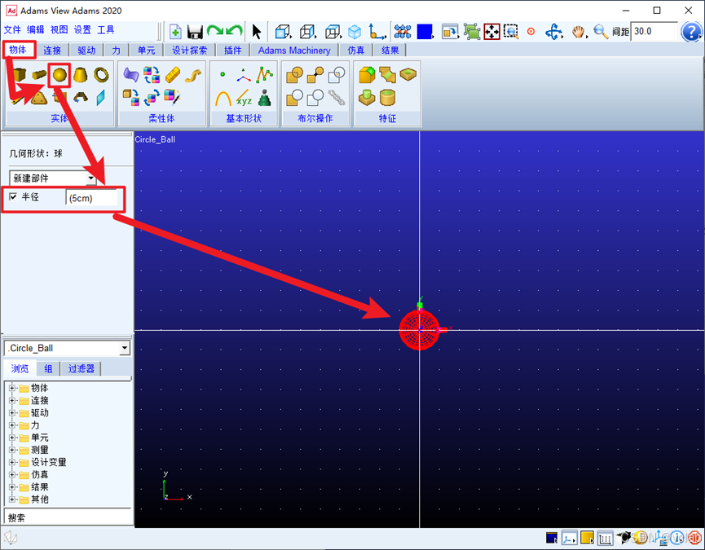Select the frustum cone solid tool
705x550 pixels.
click(x=80, y=75)
